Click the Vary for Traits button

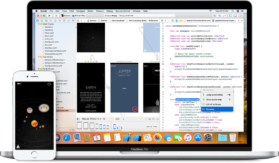(x=151, y=126)
